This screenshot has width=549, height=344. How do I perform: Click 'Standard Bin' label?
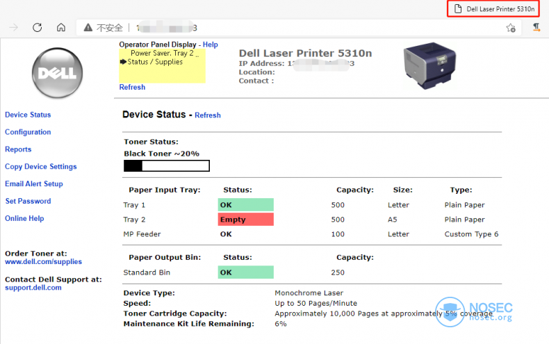click(x=147, y=272)
